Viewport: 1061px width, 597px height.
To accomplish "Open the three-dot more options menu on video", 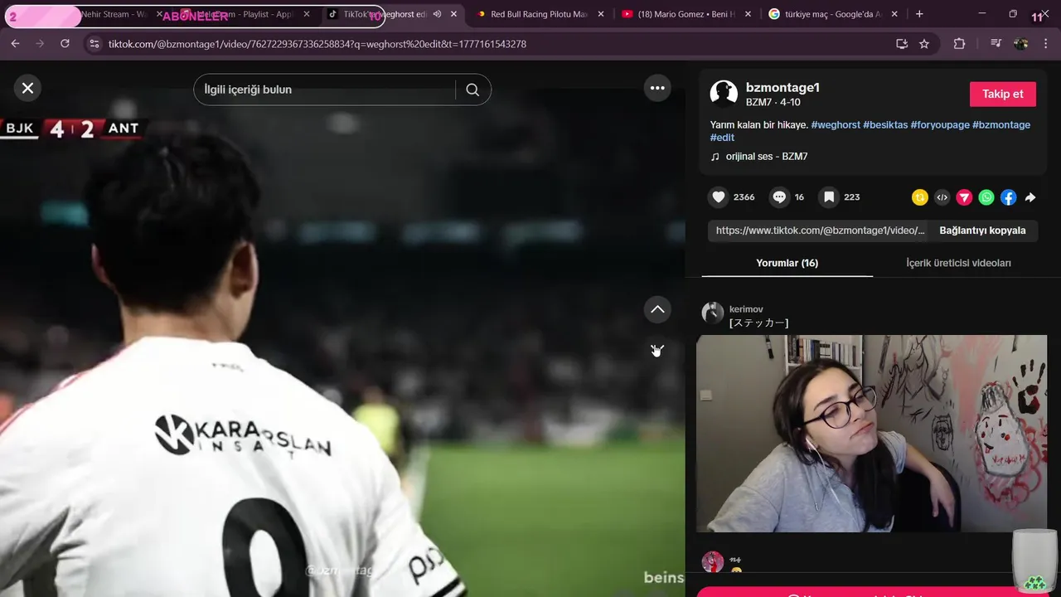I will [x=657, y=88].
